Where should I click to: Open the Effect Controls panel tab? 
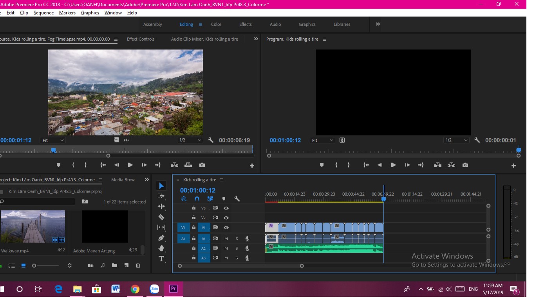[x=141, y=39]
